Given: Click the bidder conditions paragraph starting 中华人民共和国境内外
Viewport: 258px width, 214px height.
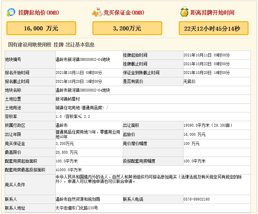Looking at the screenshot, I should coord(149,179).
